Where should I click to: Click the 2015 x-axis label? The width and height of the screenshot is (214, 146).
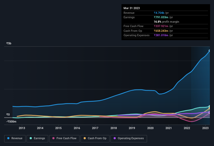[x=58, y=128]
